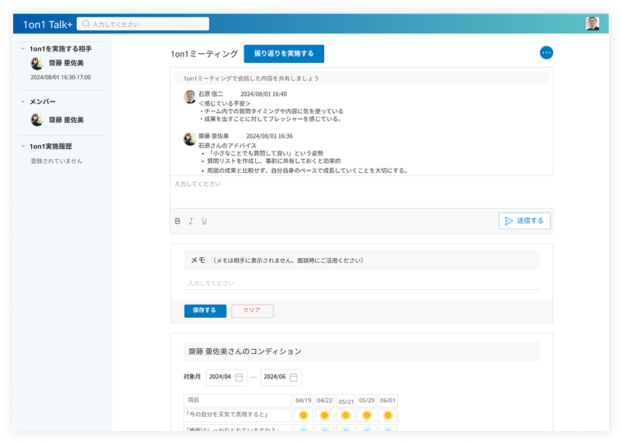Viewport: 622px width, 444px height.
Task: Click the sunny weather icon under 06/01
Action: coord(388,415)
